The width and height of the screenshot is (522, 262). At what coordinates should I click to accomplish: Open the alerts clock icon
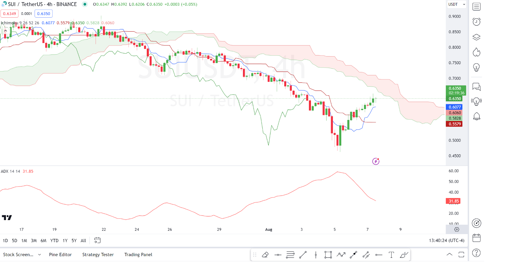tap(476, 22)
